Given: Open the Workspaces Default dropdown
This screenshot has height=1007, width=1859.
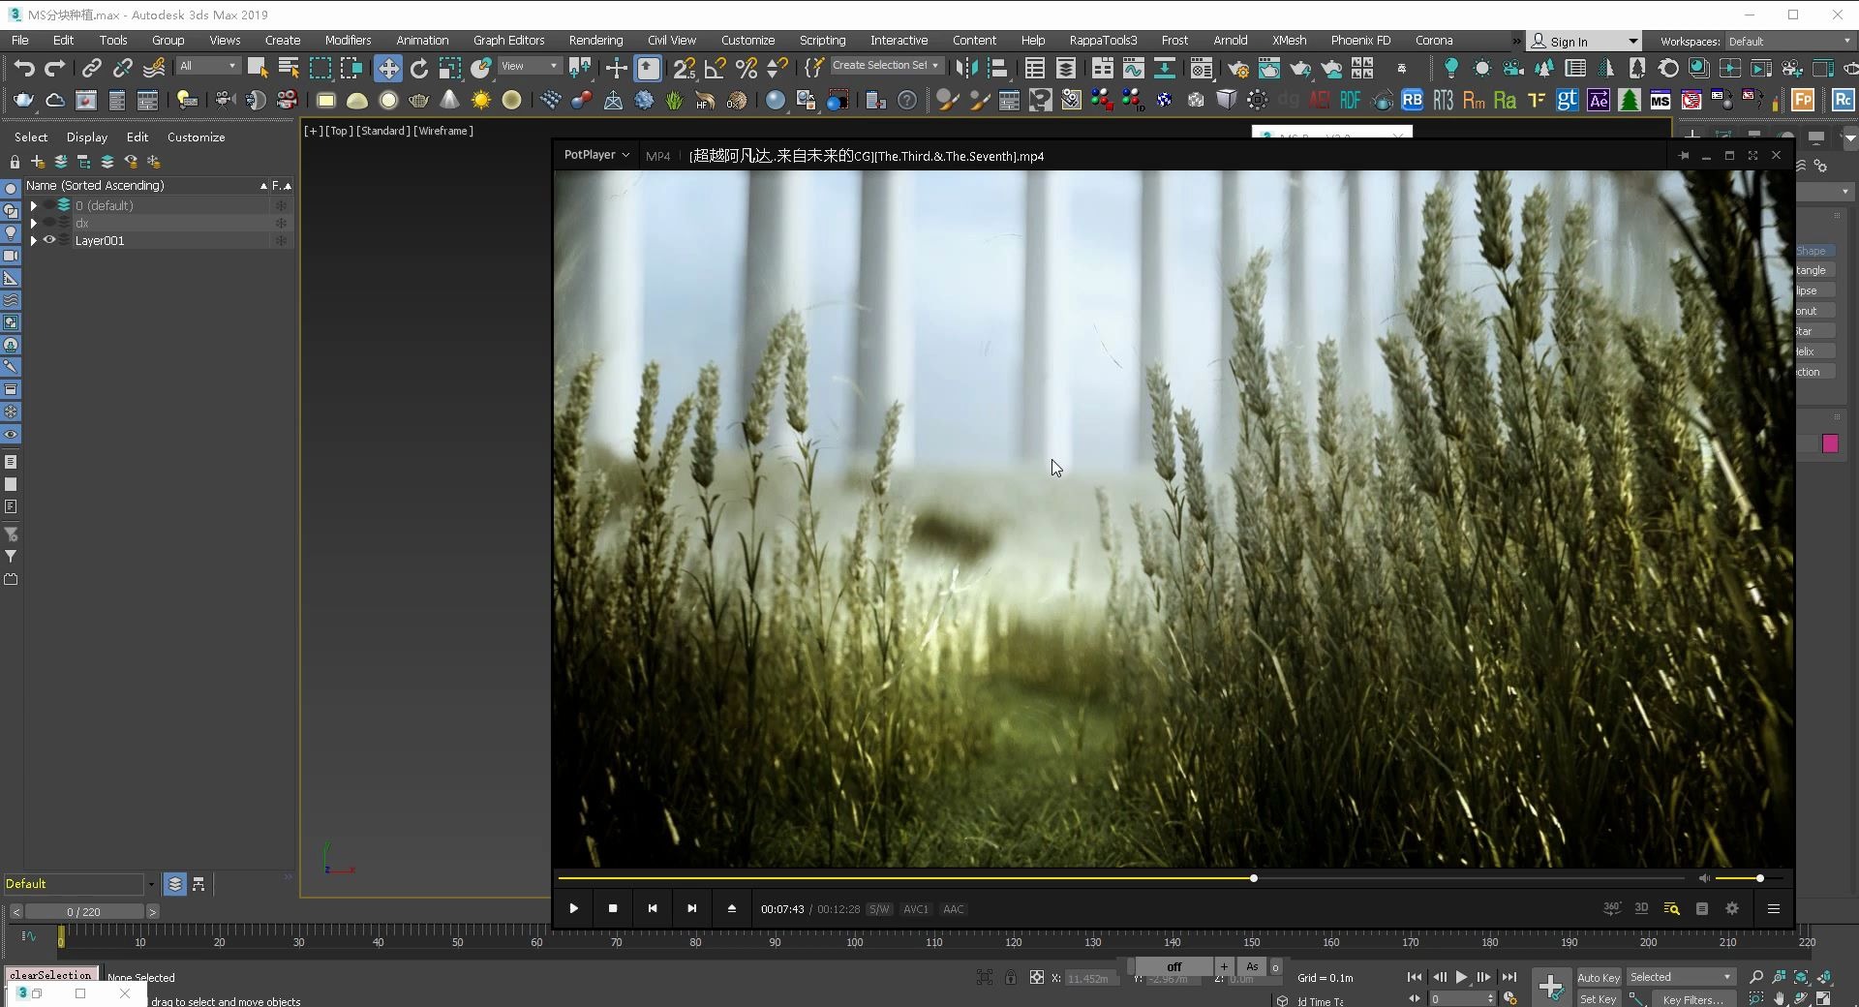Looking at the screenshot, I should [1788, 42].
